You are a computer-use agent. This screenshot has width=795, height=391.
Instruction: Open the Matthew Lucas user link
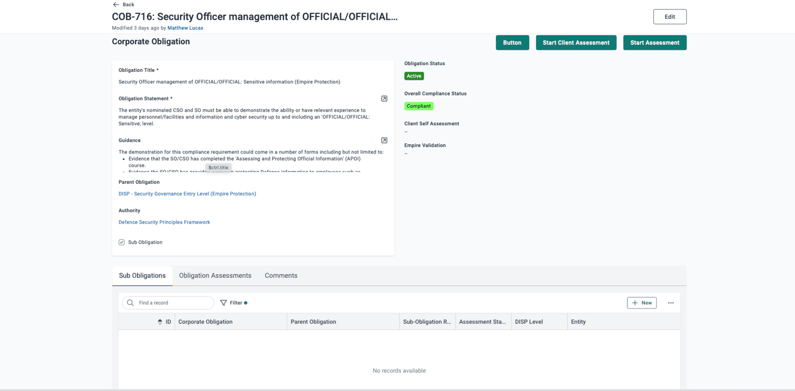click(x=185, y=28)
